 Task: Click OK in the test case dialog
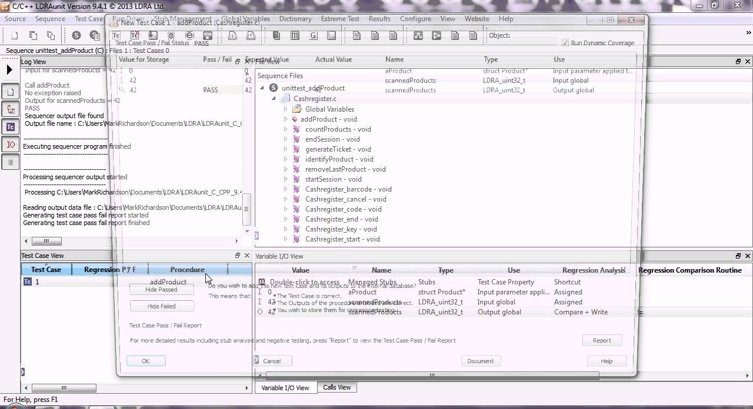coord(146,361)
